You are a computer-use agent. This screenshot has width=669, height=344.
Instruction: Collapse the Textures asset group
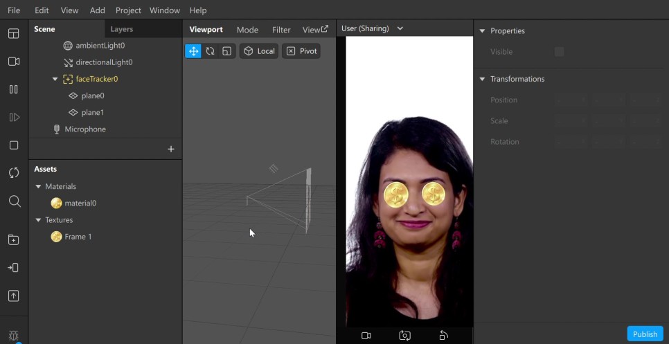(38, 220)
